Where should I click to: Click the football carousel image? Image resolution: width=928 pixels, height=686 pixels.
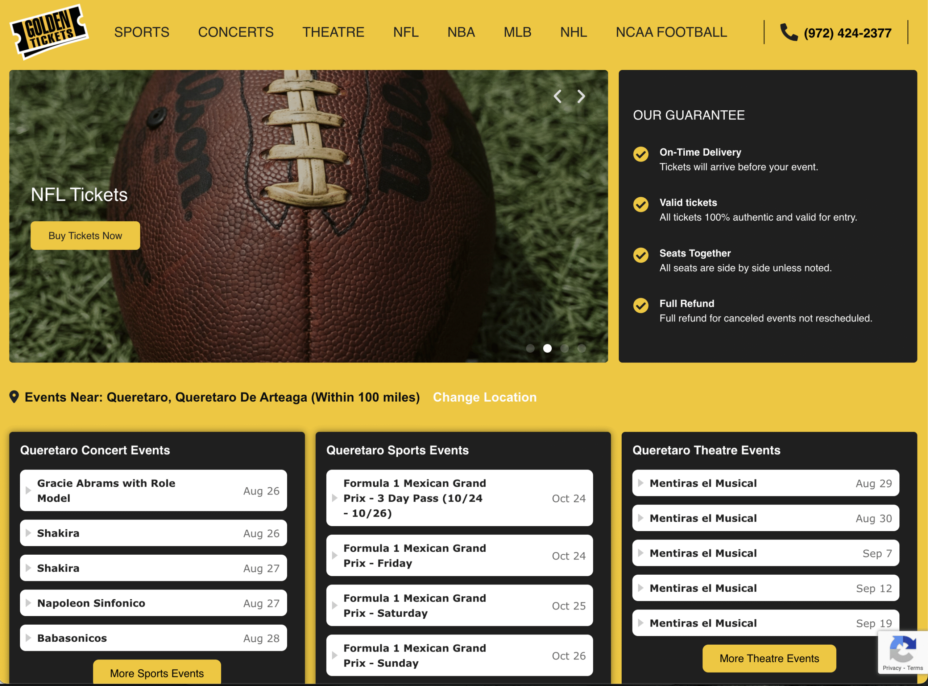(308, 216)
